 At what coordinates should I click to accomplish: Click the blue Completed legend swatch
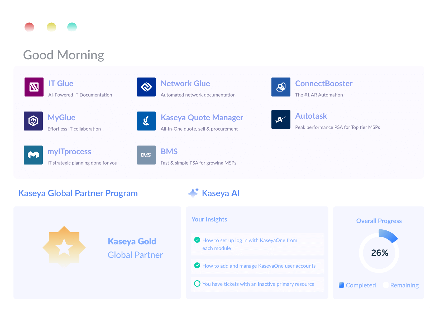click(341, 285)
